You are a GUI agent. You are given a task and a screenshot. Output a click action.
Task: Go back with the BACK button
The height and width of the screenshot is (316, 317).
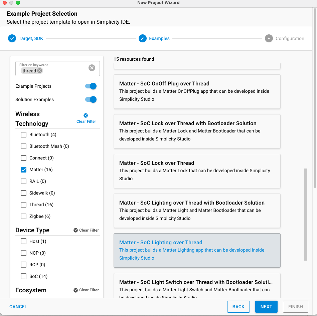(x=239, y=307)
